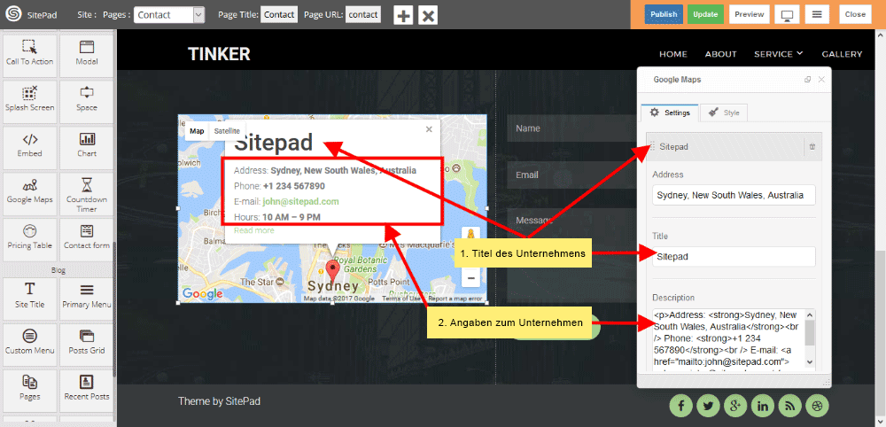Close the Google Maps settings panel
Viewport: 886px width, 427px height.
[x=821, y=80]
